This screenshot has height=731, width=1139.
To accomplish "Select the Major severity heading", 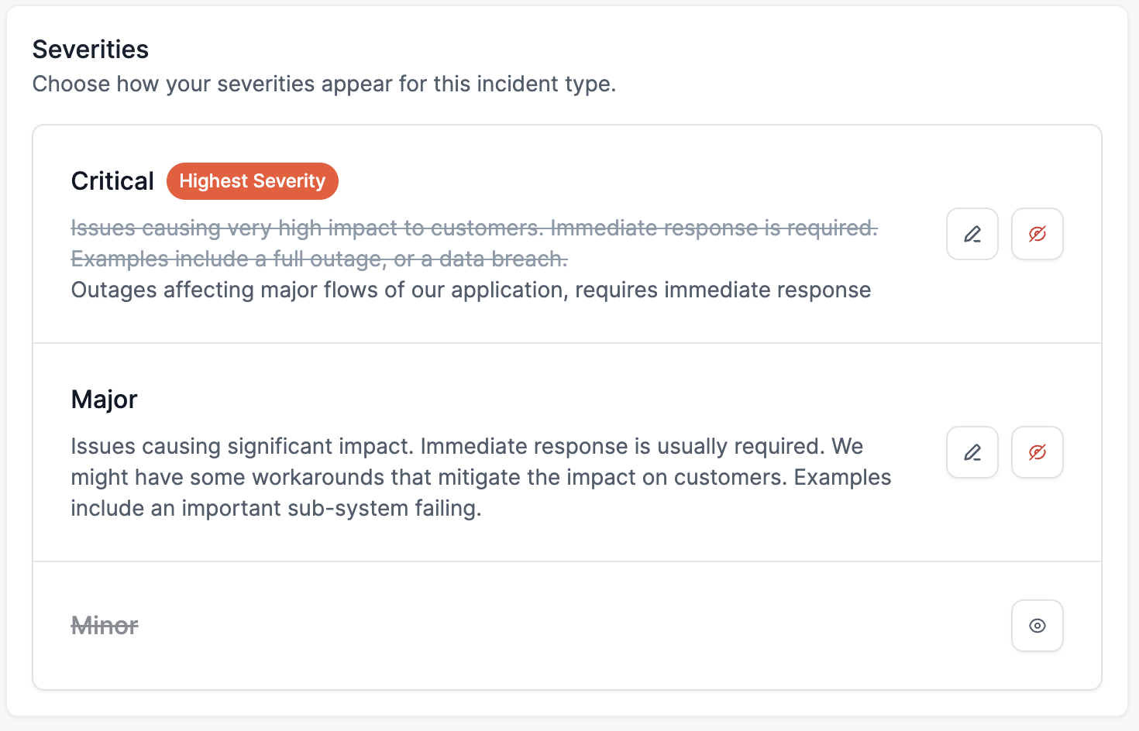I will tap(104, 400).
